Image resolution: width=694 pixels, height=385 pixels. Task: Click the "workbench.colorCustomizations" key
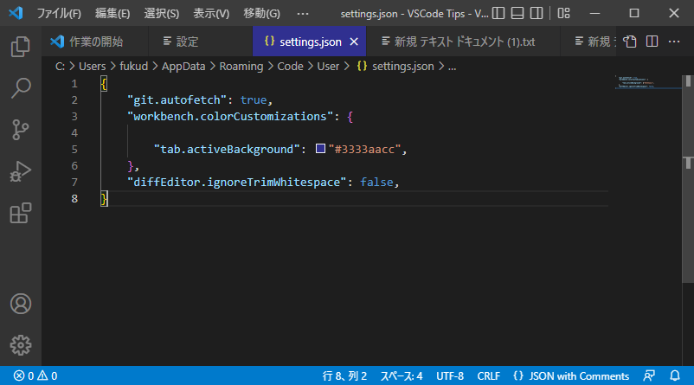[229, 117]
